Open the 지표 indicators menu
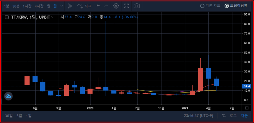Viewport: 254px width, 123px height. click(x=84, y=6)
